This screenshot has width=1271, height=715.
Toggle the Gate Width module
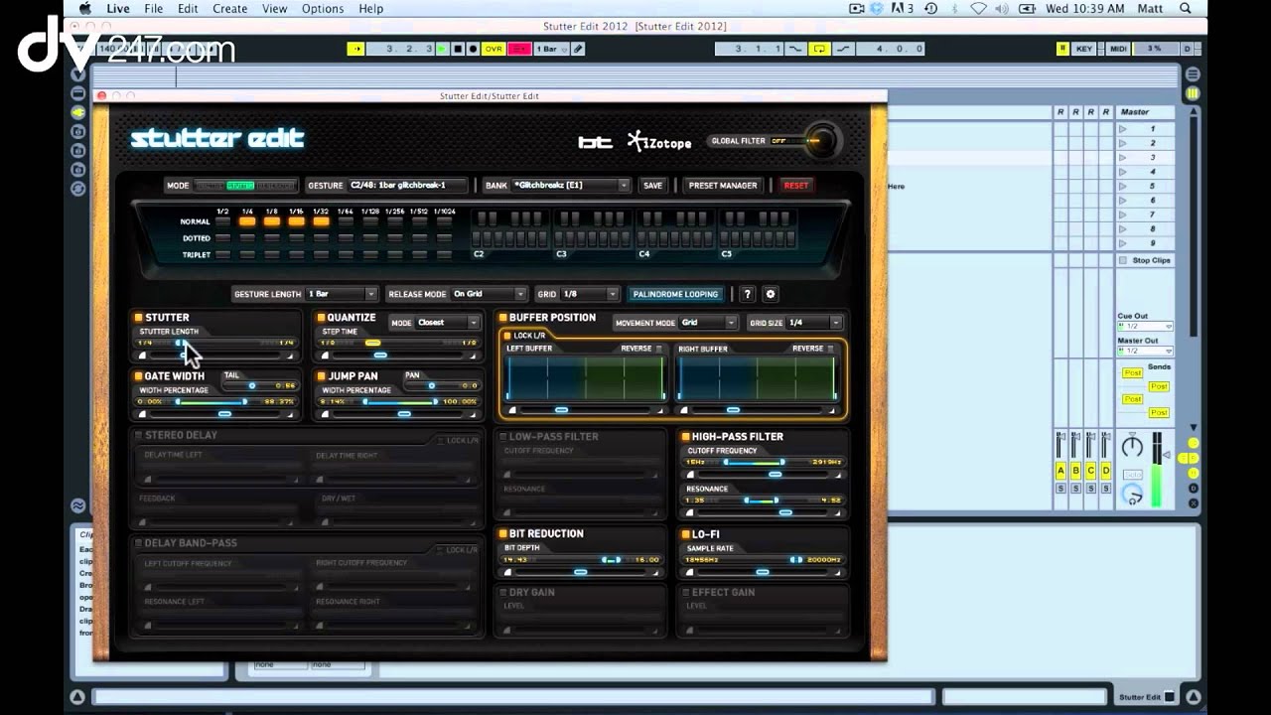(x=139, y=376)
